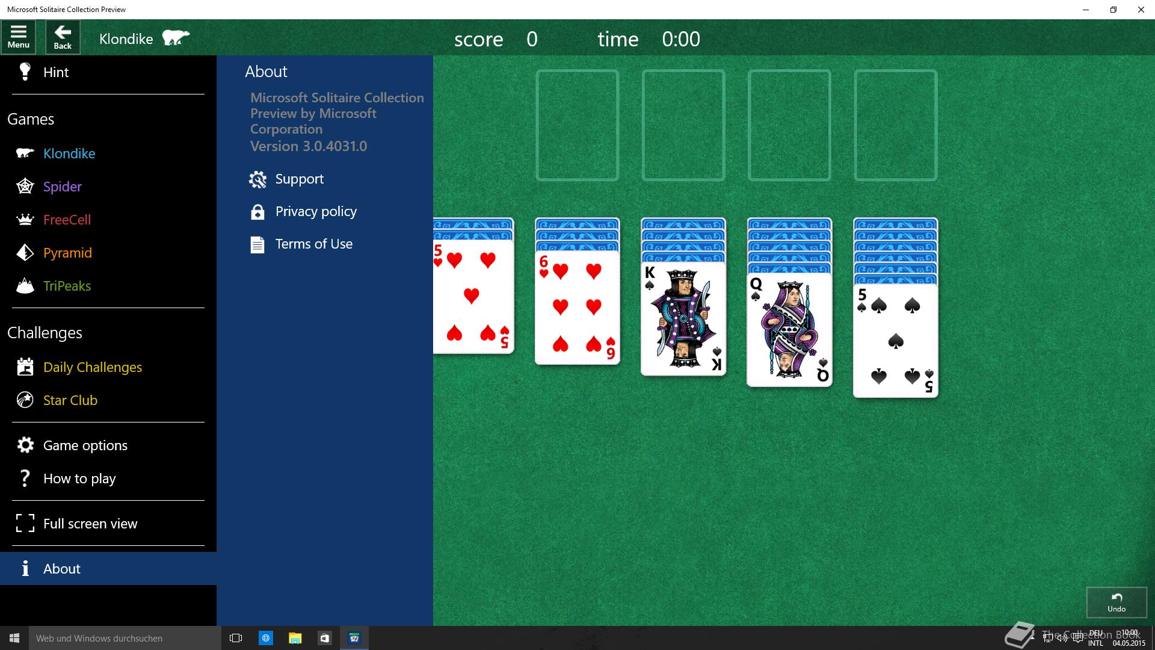Click the third empty foundation slot
Image resolution: width=1155 pixels, height=650 pixels.
click(789, 125)
